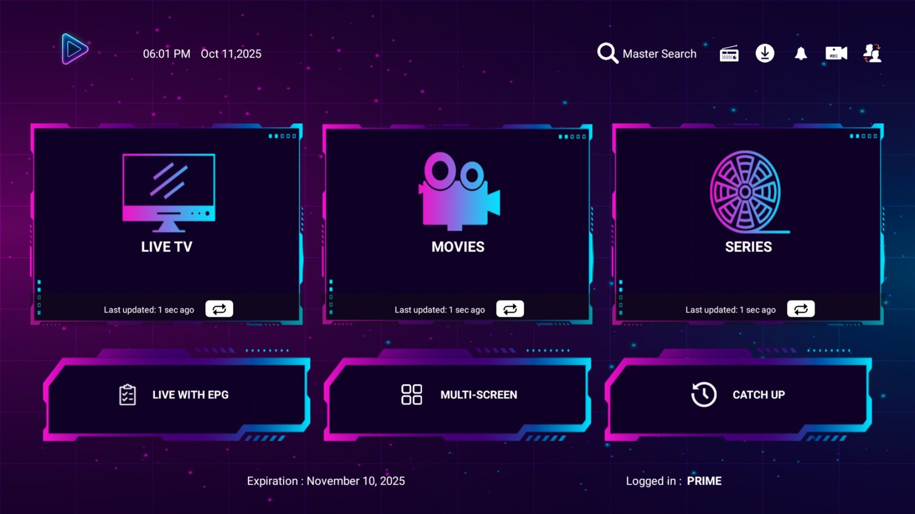Click Expiration : November 10, 2025 text
Image resolution: width=915 pixels, height=514 pixels.
pos(326,481)
